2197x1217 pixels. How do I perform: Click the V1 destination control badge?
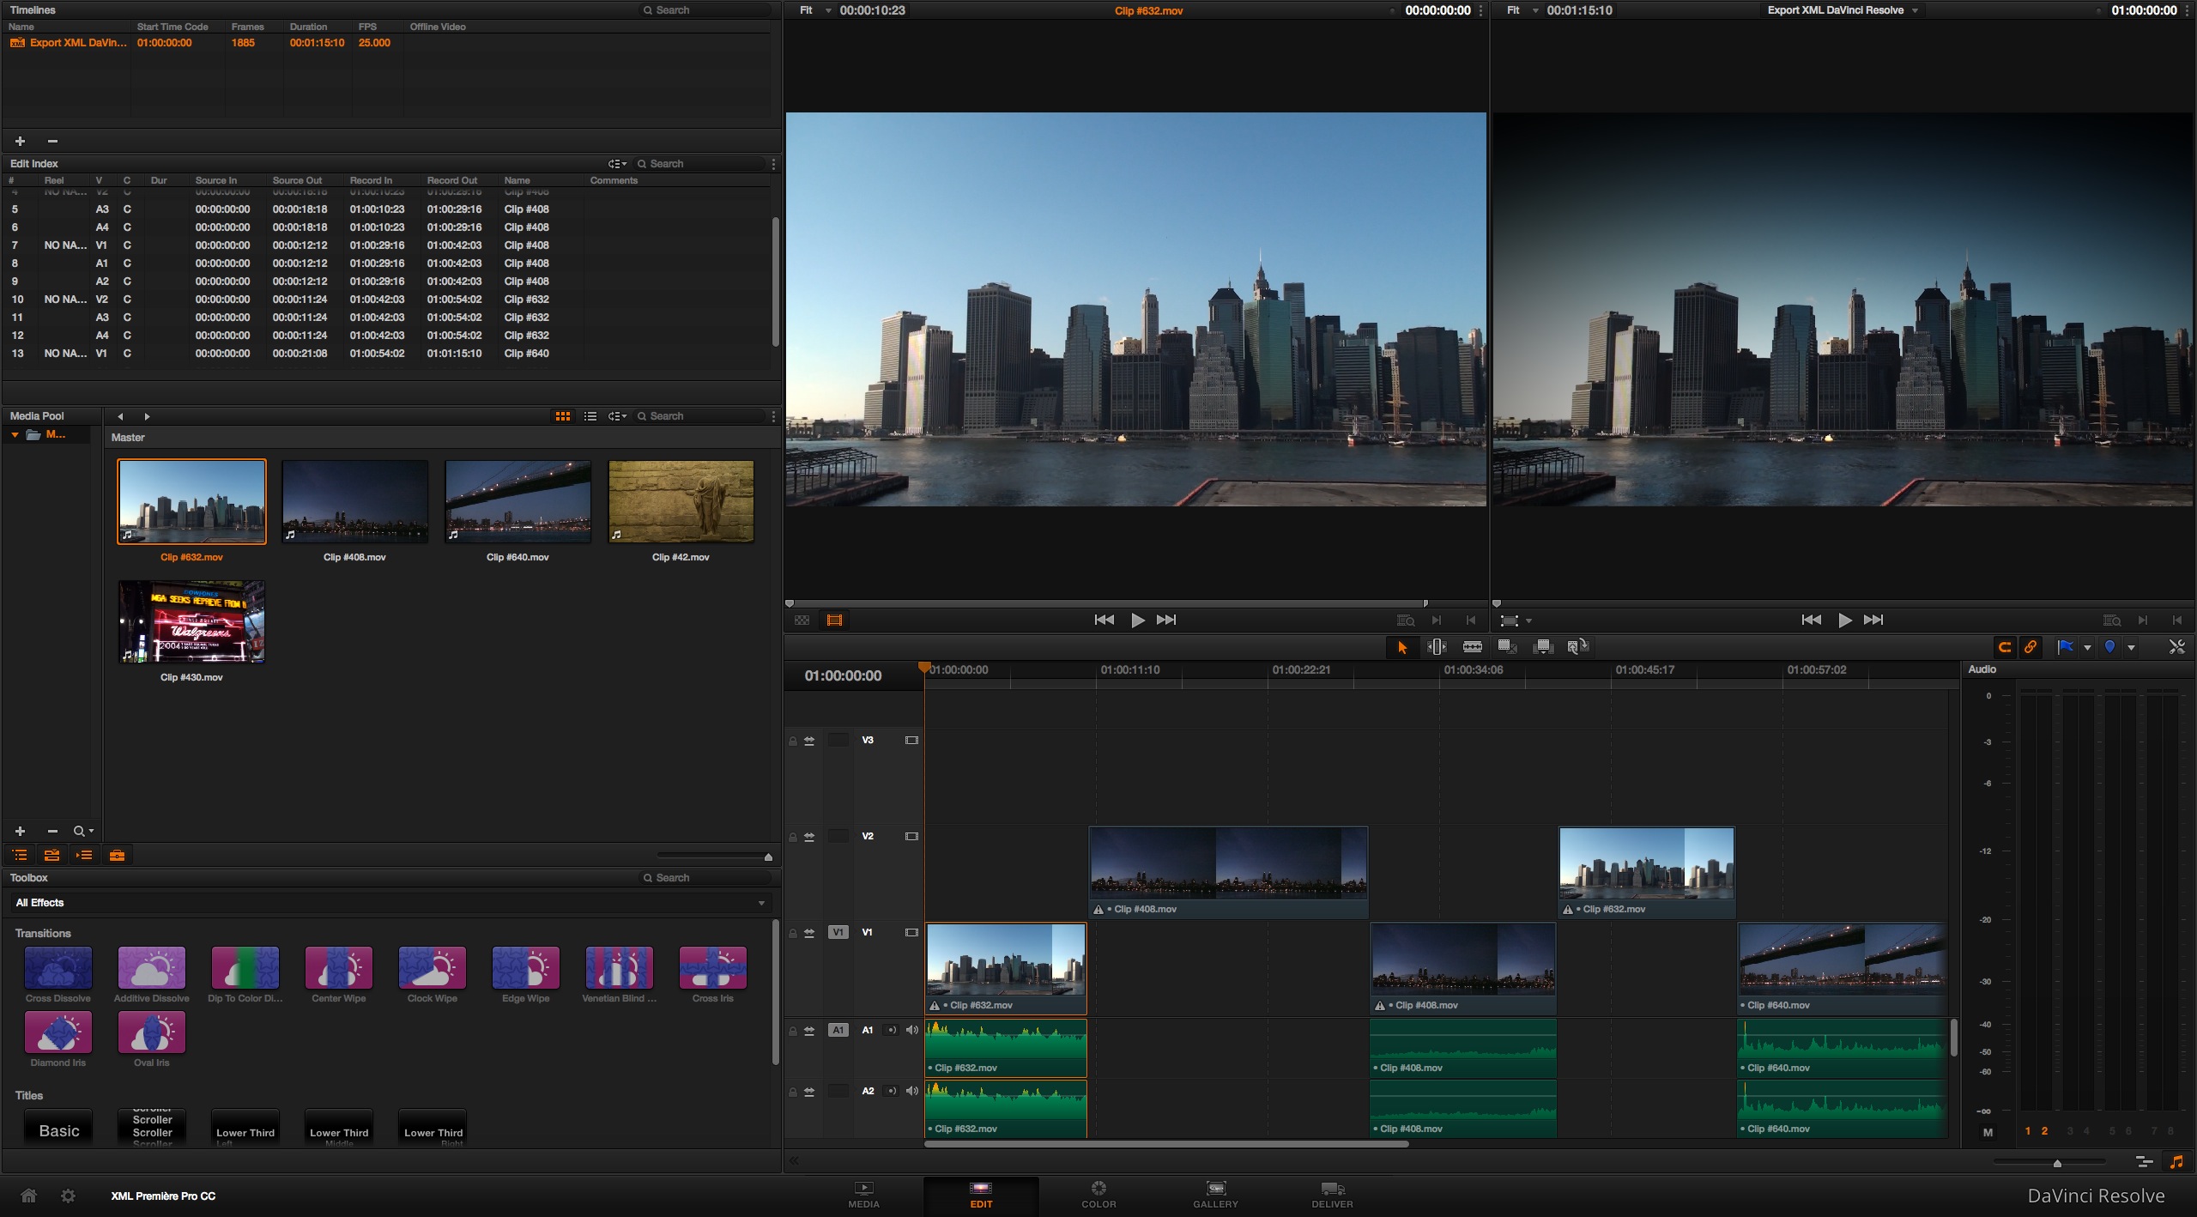838,932
